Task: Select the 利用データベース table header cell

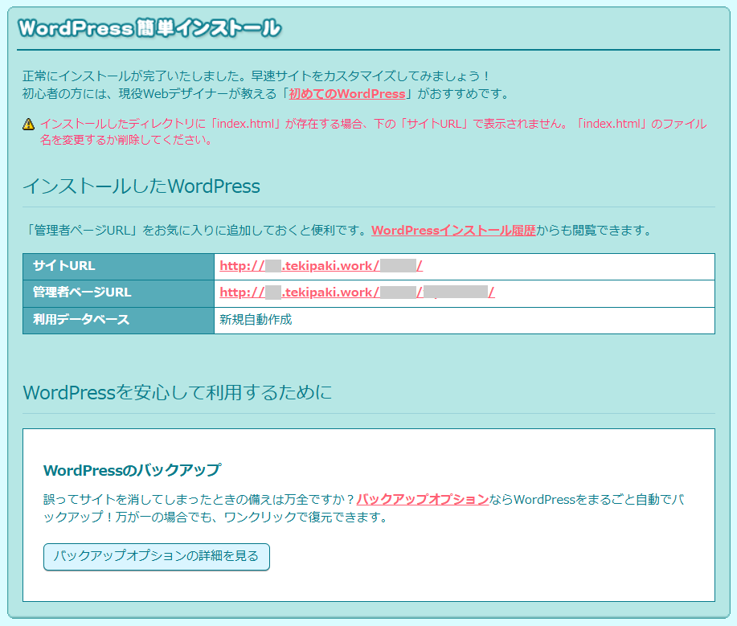Action: pos(118,320)
